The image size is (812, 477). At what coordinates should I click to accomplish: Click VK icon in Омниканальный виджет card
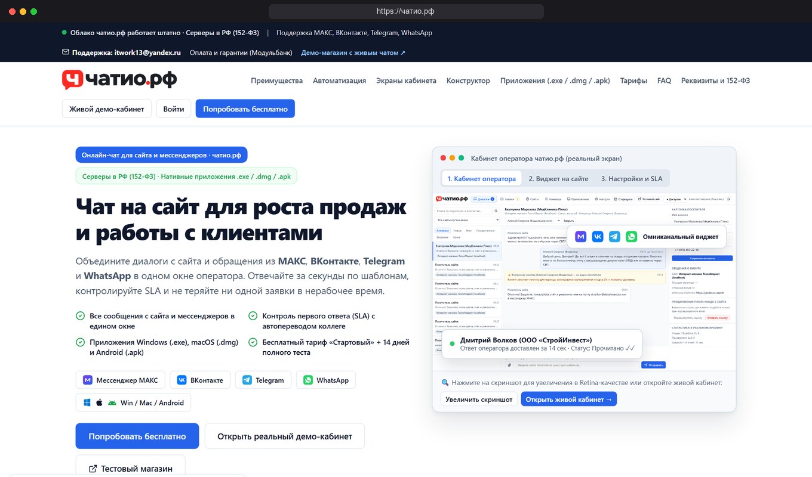click(x=598, y=237)
